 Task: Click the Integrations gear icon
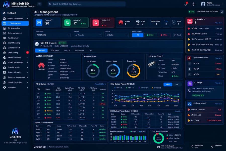(x=5, y=87)
